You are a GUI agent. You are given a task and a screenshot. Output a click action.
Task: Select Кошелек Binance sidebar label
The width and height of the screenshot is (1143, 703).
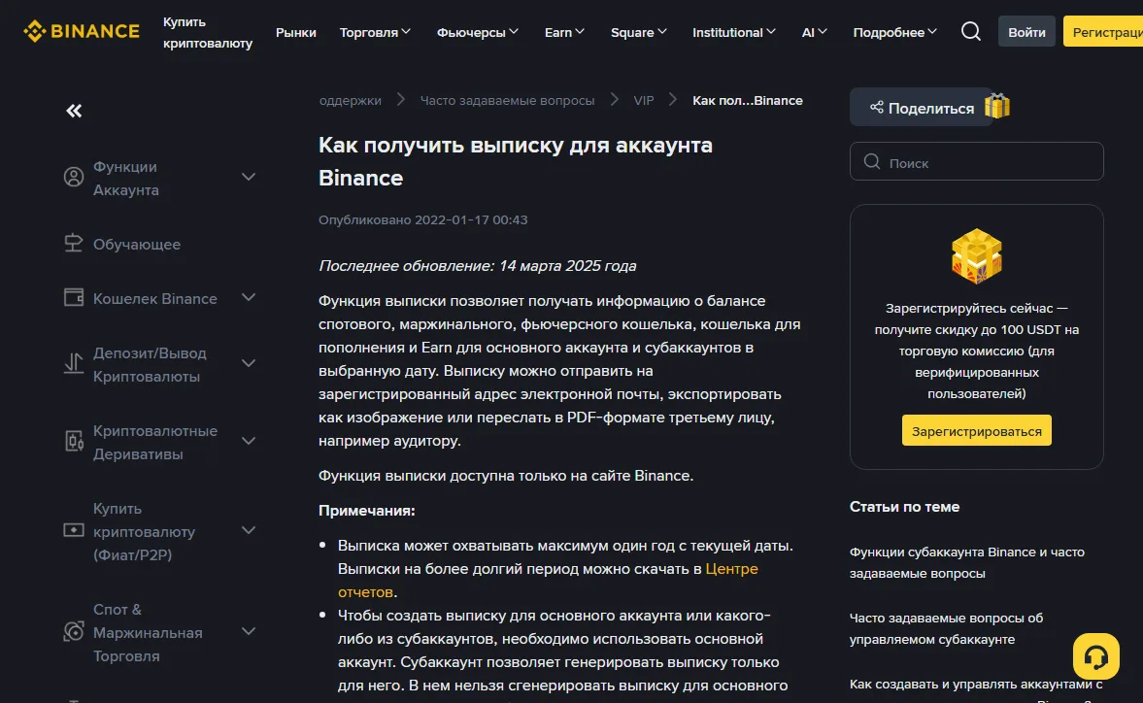click(x=155, y=299)
